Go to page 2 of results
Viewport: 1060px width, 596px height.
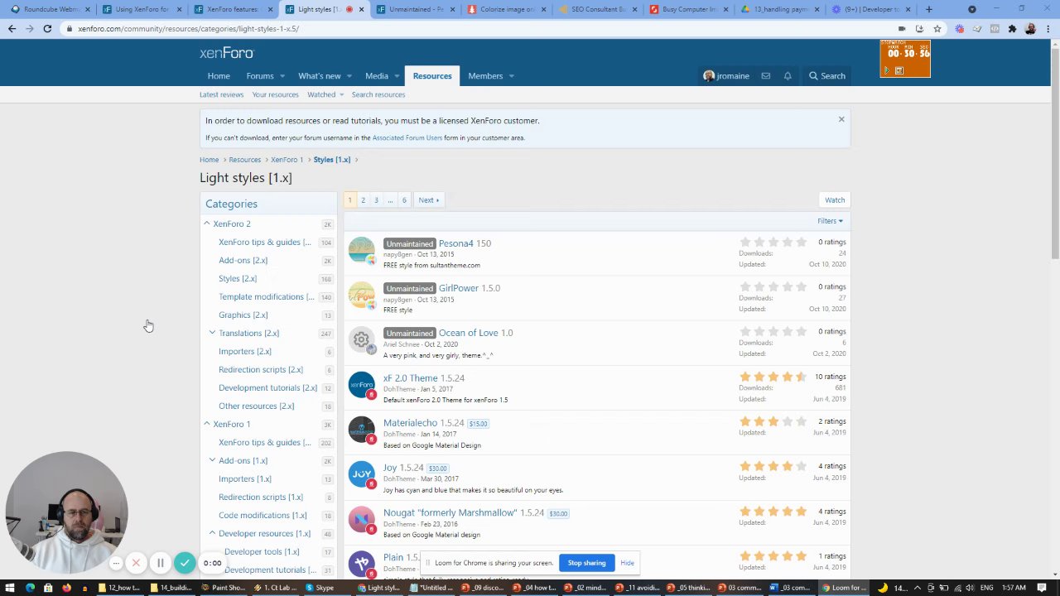(x=363, y=199)
